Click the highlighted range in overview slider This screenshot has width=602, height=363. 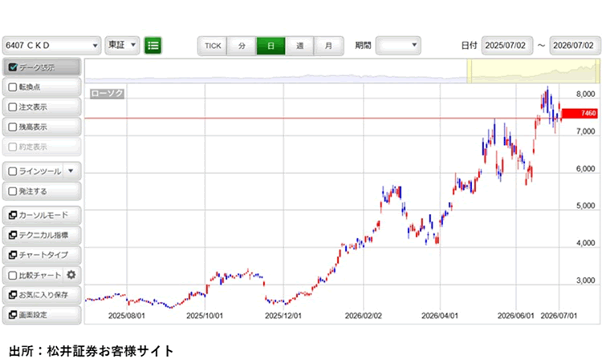[533, 71]
